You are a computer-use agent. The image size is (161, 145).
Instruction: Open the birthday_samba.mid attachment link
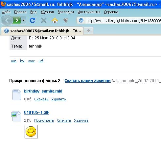tap(43, 91)
